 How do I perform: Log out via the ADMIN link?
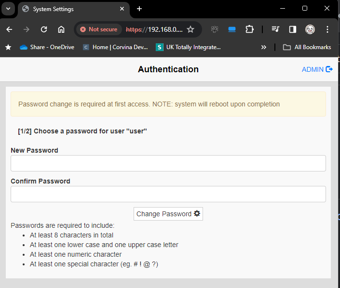(x=317, y=69)
